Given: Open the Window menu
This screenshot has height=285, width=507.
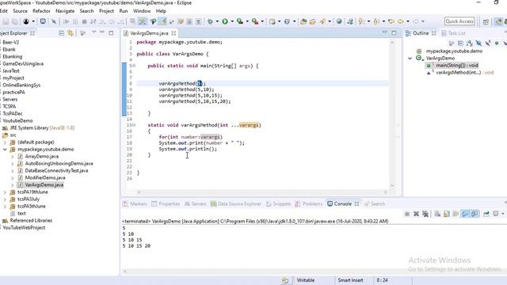Looking at the screenshot, I should point(142,11).
